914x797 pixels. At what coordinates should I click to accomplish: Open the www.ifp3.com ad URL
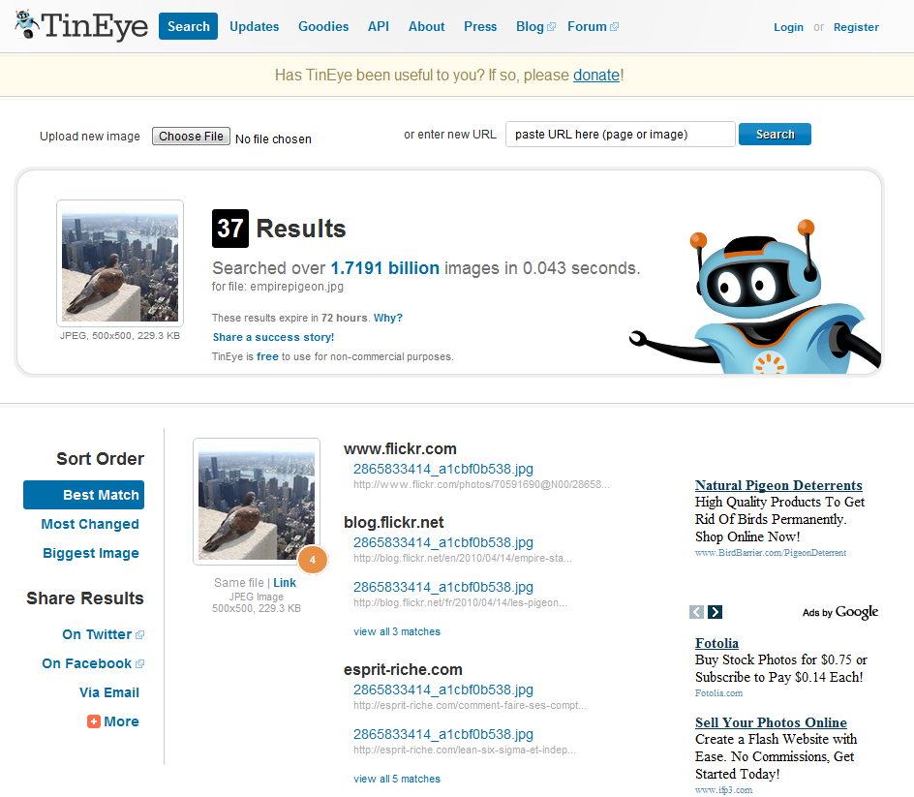[723, 790]
